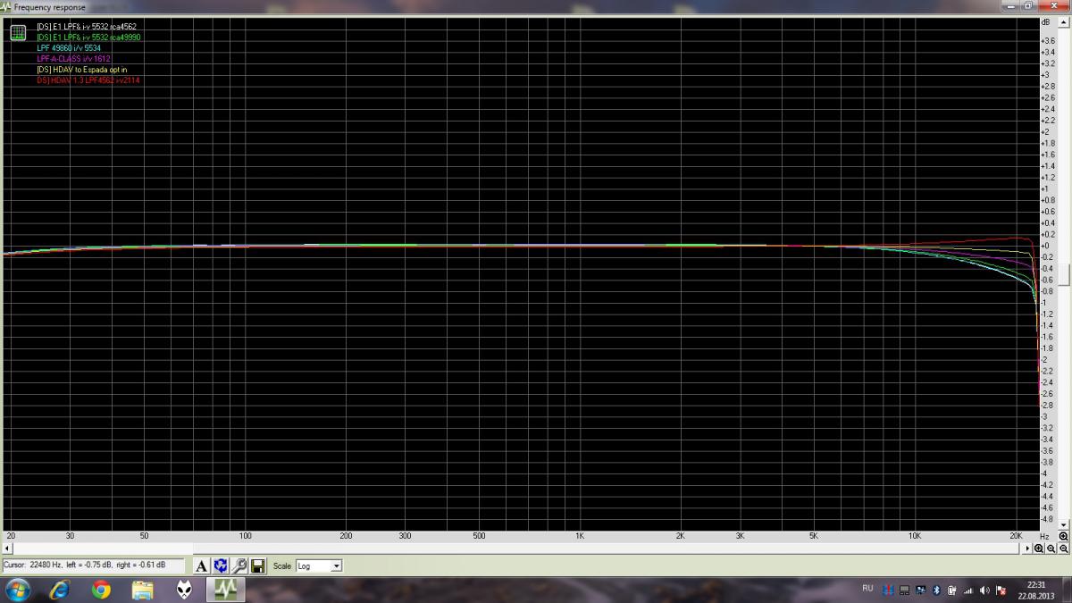Select the cyan 'LPF 49860 i/v 5534' legend entry
The width and height of the screenshot is (1072, 603).
(69, 48)
